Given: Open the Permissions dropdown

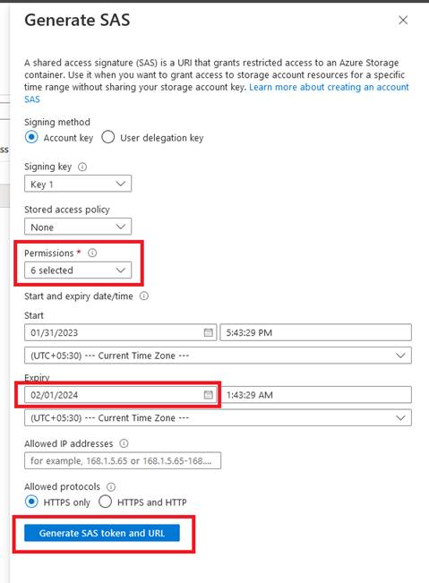Looking at the screenshot, I should [x=78, y=270].
